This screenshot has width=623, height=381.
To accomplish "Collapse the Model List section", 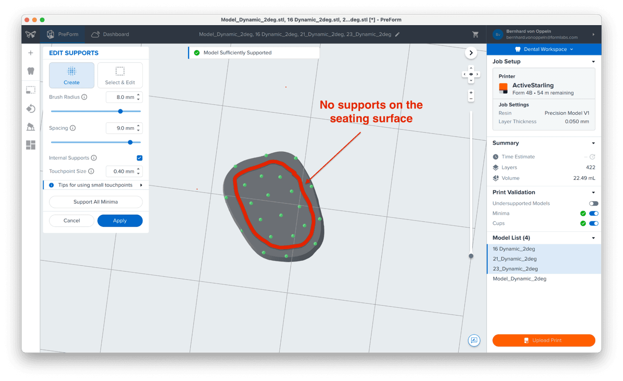I will click(x=593, y=238).
